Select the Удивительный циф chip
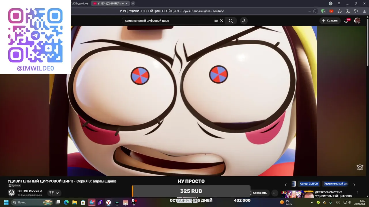The height and width of the screenshot is (207, 369). coord(336,184)
